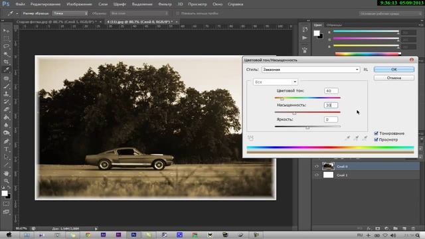
Task: Click the add layer style fx icon
Action: (x=369, y=228)
